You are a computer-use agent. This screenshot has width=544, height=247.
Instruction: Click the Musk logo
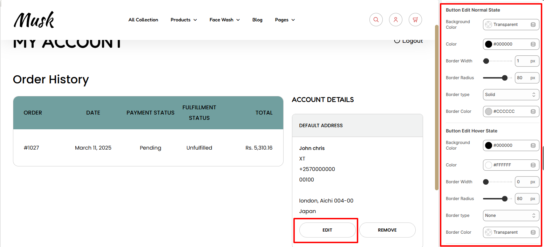coord(34,20)
